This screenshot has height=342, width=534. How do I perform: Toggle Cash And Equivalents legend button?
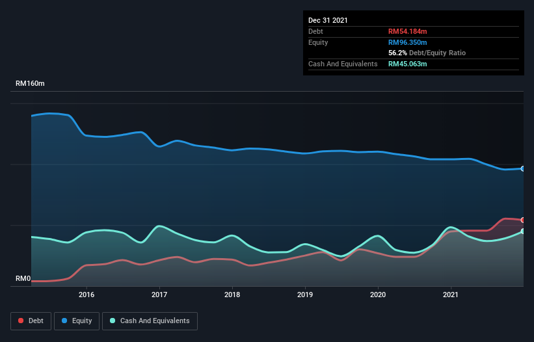coord(150,321)
